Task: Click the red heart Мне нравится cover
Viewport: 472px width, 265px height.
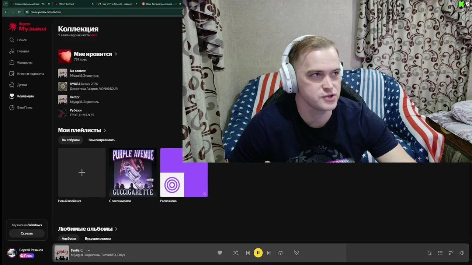Action: click(65, 56)
